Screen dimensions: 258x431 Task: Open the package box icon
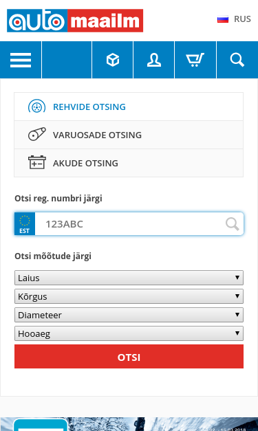(x=113, y=60)
